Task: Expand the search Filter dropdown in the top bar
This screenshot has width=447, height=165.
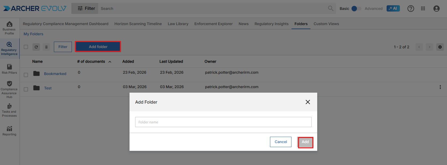Action: click(x=86, y=9)
